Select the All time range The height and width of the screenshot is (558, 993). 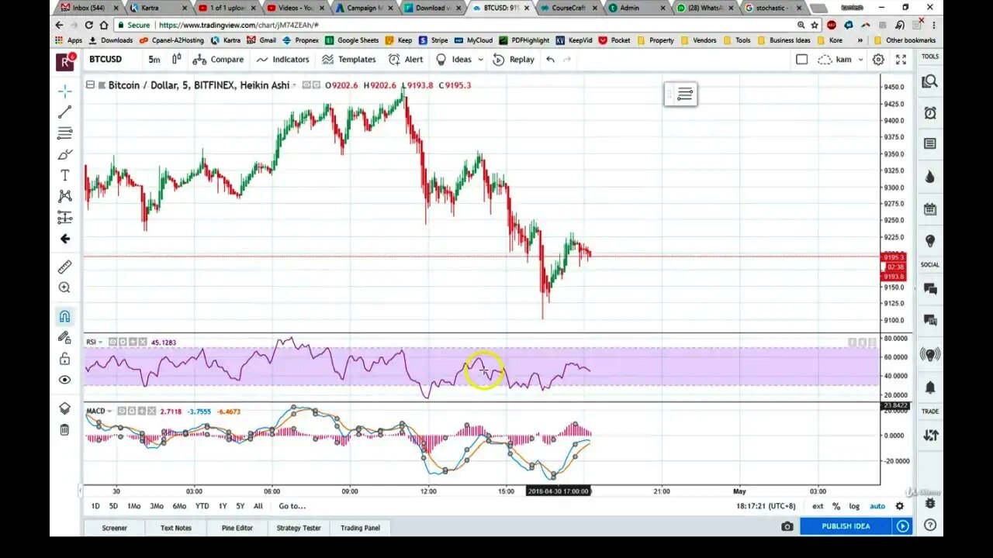[258, 506]
